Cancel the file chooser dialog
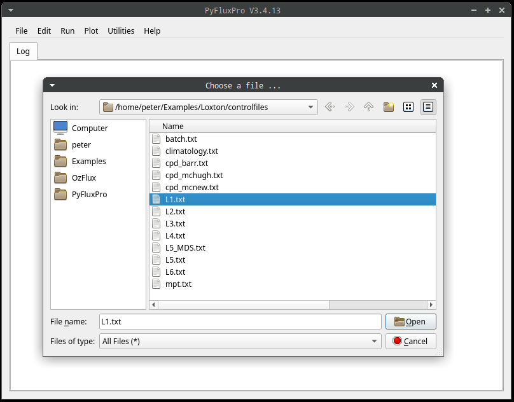The image size is (514, 402). [x=411, y=342]
